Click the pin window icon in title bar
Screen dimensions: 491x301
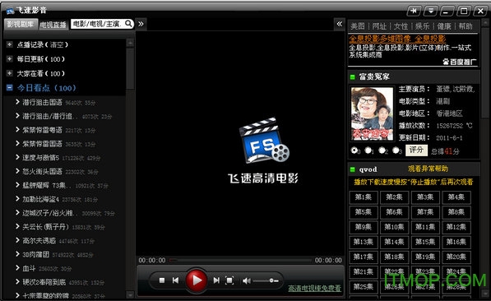point(414,11)
